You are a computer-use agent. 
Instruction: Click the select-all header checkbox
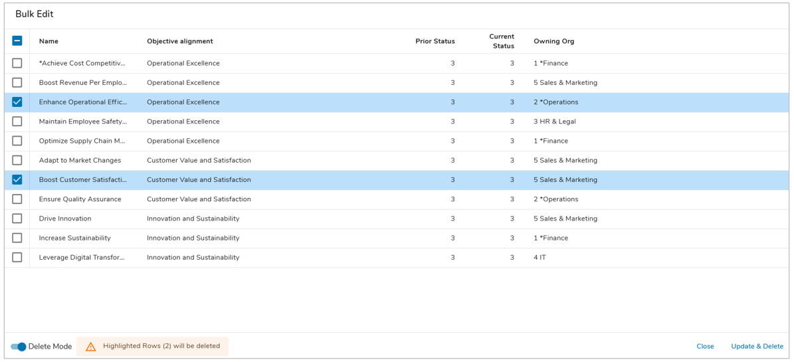tap(17, 41)
